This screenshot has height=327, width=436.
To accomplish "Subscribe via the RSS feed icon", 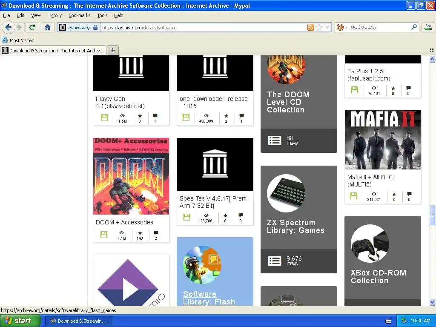I will [x=310, y=27].
